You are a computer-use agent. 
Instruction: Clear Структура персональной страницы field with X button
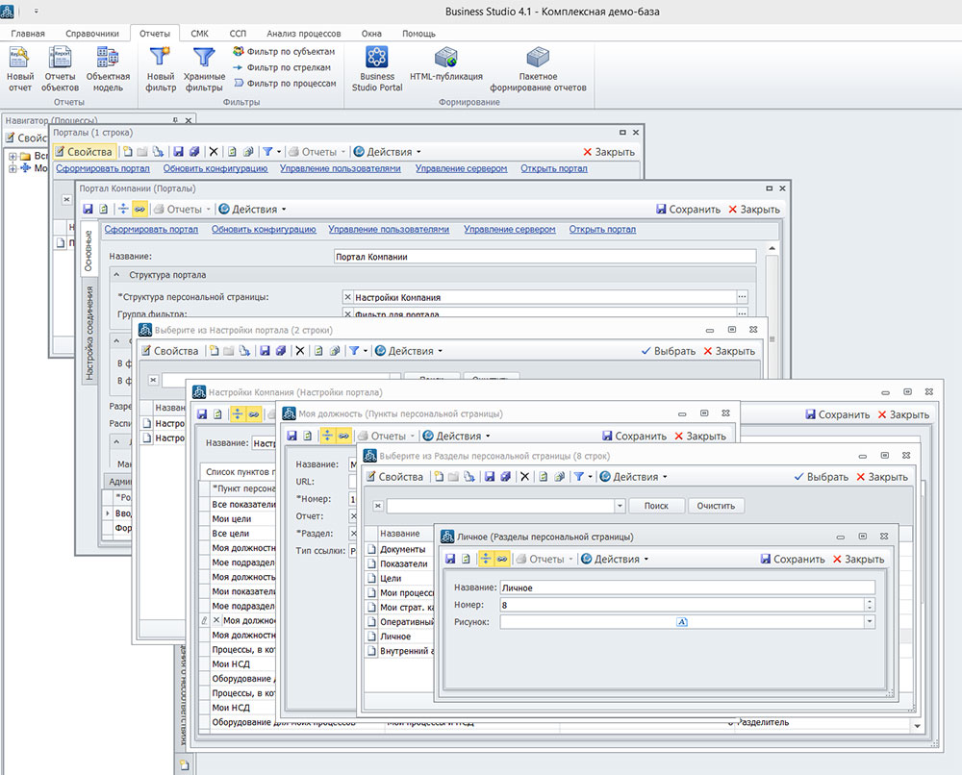click(348, 298)
